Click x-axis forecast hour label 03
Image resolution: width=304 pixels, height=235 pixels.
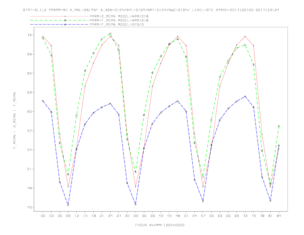[x=51, y=216]
